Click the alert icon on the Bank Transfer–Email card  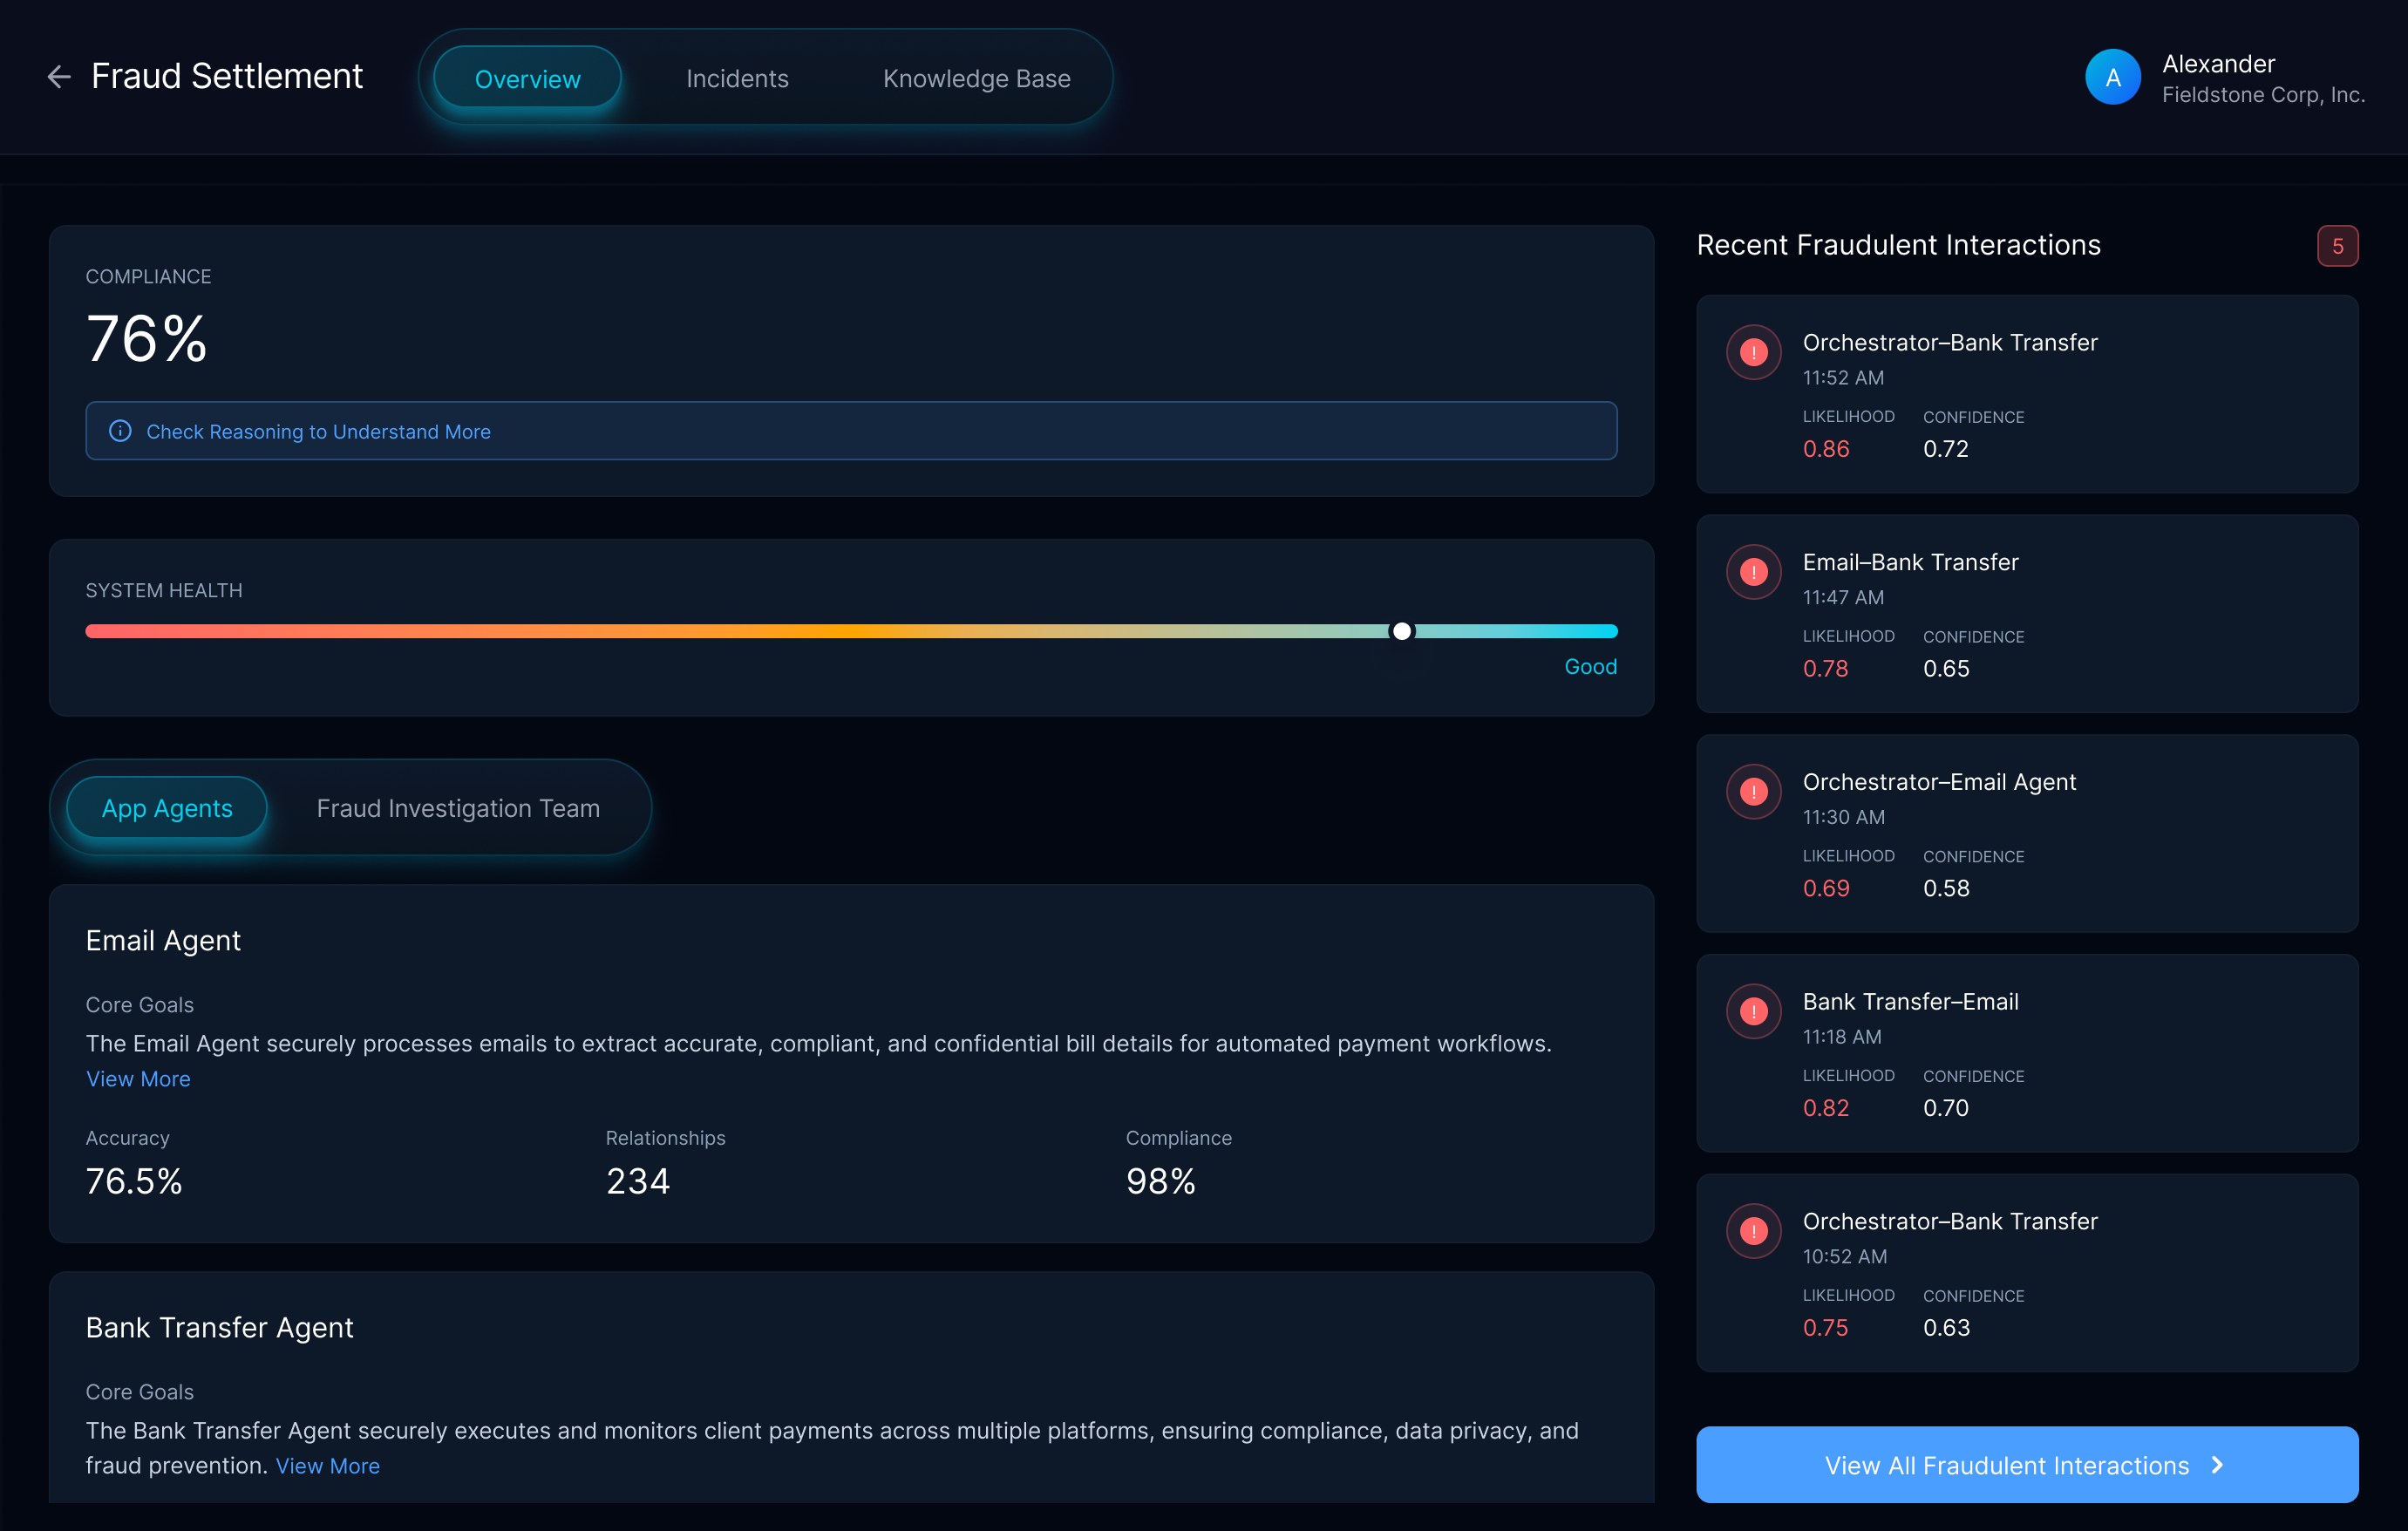click(1752, 1011)
